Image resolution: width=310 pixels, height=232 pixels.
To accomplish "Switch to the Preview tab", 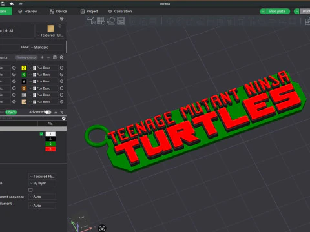I will [28, 12].
